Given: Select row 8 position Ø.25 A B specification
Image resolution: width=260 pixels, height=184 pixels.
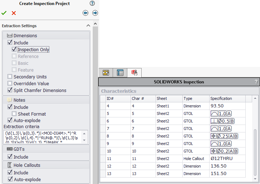Looking at the screenshot, I should point(227,136).
